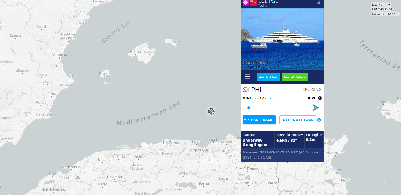Viewport: 401px width, 195px height.
Task: Click the PHI destination port label
Action: coord(256,90)
